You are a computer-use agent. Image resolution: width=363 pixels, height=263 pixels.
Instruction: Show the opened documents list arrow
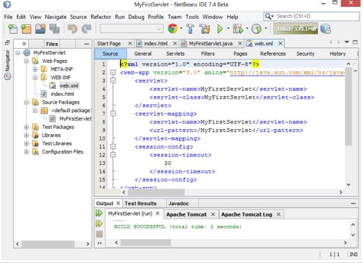(347, 42)
